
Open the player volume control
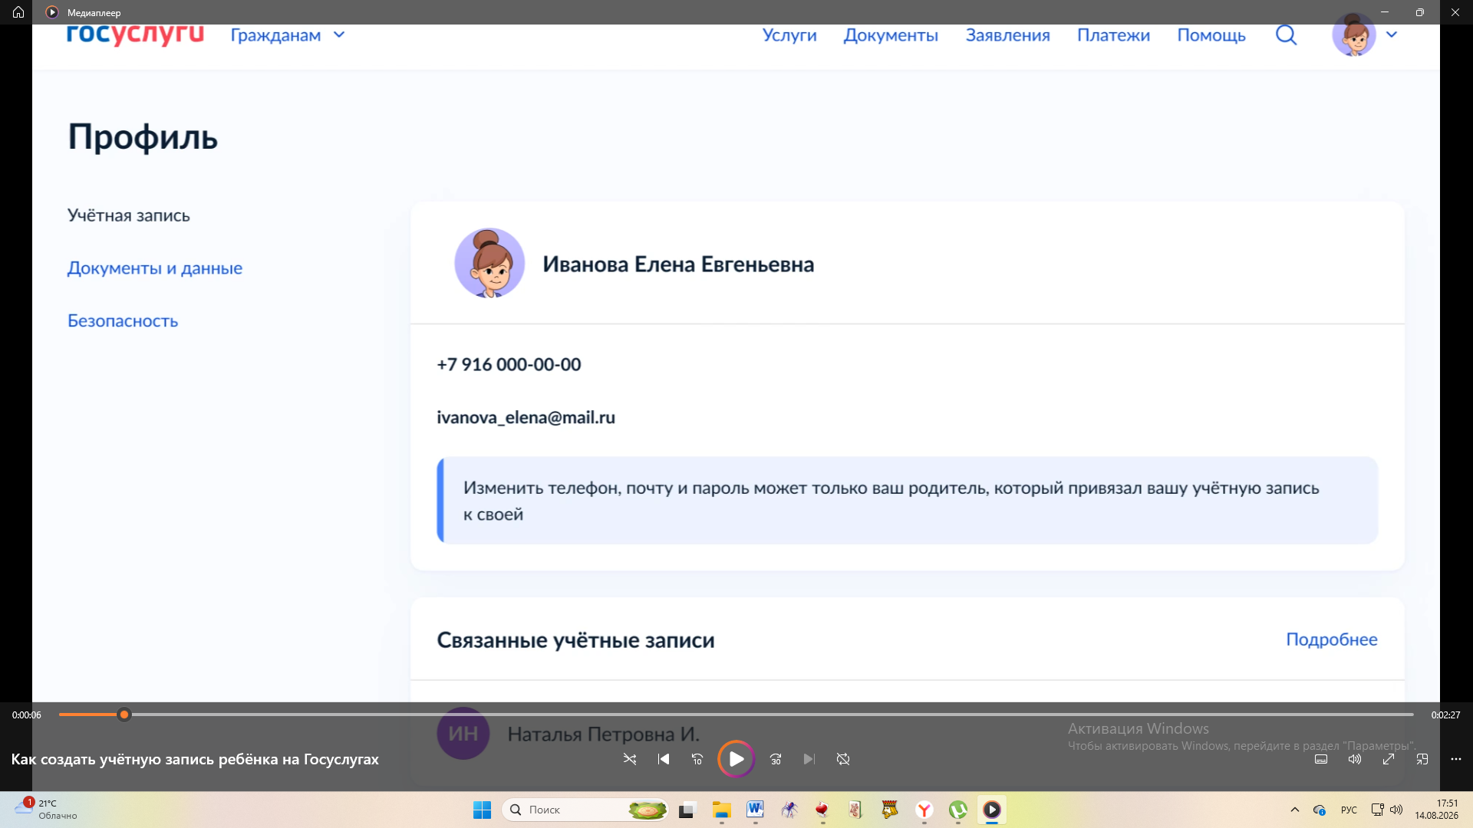(1355, 759)
